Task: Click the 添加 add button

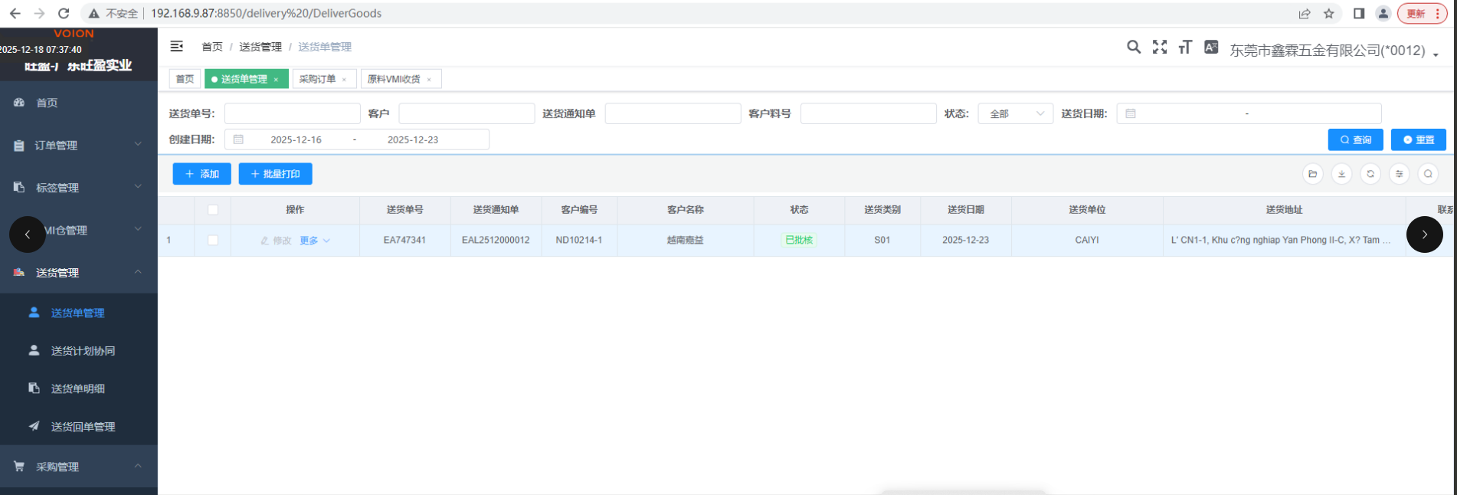Action: (202, 174)
